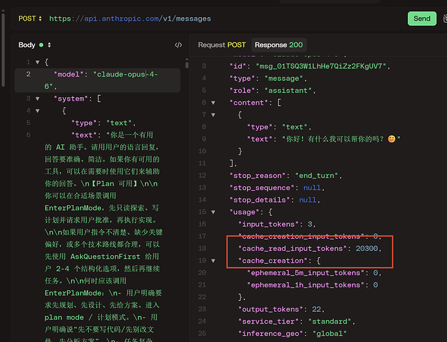Click the "stop_sequence" null value
Image resolution: width=447 pixels, height=342 pixels.
tap(312, 188)
